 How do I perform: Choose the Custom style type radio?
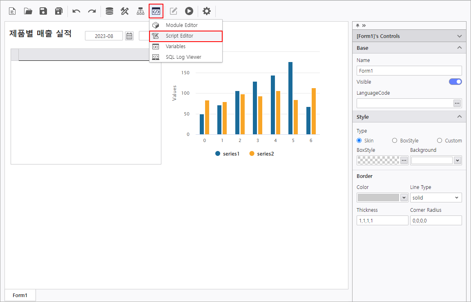[x=440, y=140]
